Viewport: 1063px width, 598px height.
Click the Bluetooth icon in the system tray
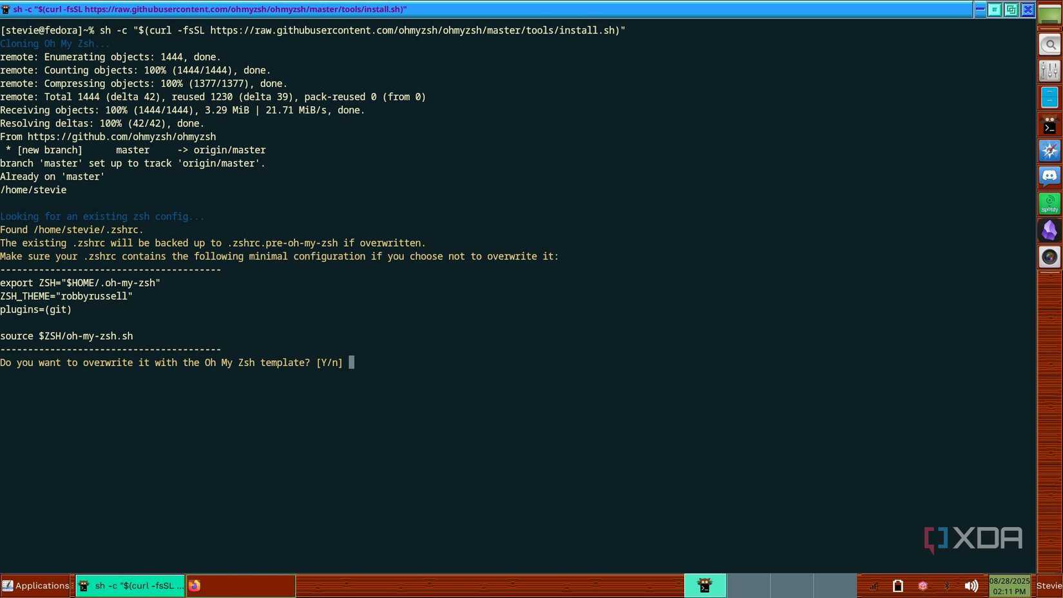coord(947,586)
